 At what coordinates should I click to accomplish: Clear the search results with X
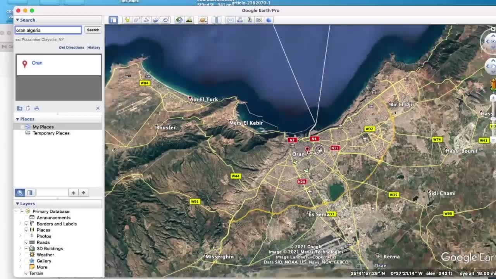98,108
